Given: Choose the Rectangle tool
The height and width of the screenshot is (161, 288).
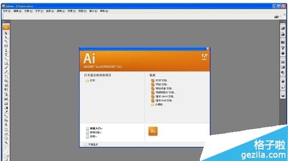Looking at the screenshot, I should coord(6,63).
